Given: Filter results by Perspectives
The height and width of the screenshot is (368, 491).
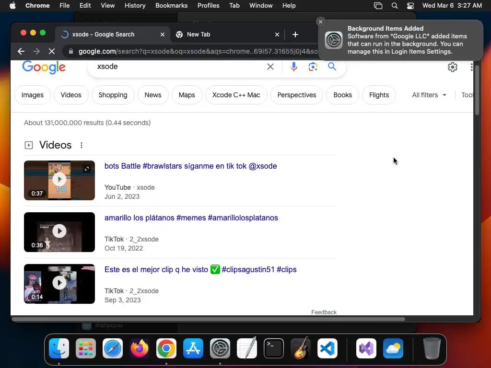Looking at the screenshot, I should click(296, 95).
